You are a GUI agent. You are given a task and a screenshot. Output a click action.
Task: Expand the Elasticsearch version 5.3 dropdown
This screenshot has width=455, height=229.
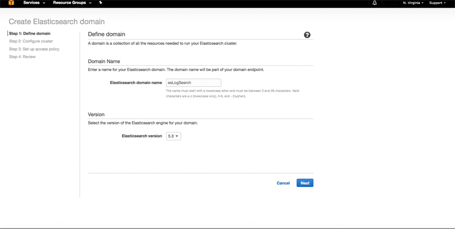[x=173, y=136]
